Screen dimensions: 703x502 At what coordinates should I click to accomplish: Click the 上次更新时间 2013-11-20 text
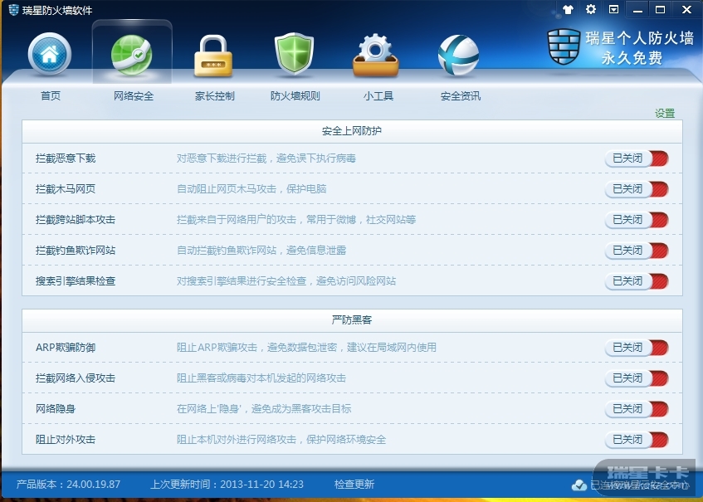227,484
